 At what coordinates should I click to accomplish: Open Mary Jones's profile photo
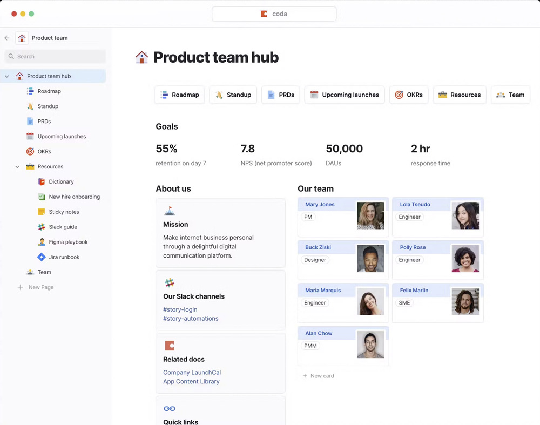click(x=370, y=215)
